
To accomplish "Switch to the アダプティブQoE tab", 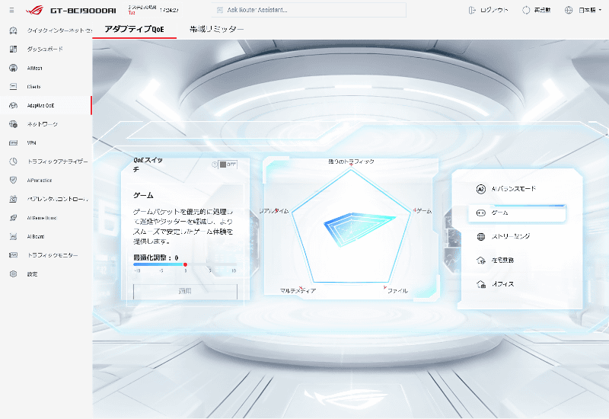I will coord(135,29).
